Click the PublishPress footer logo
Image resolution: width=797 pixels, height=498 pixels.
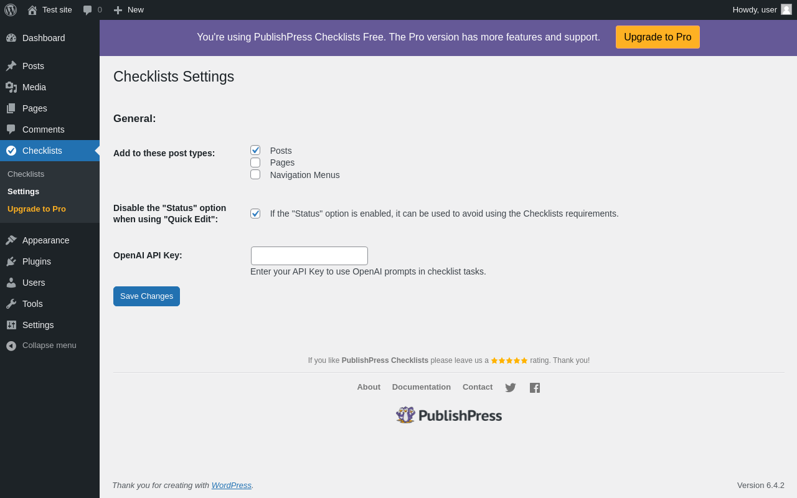(x=449, y=415)
